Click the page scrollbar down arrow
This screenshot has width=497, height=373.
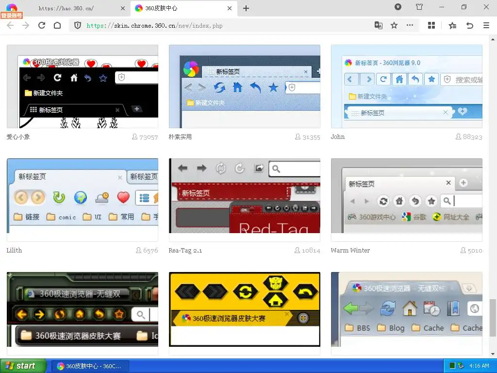(x=493, y=354)
